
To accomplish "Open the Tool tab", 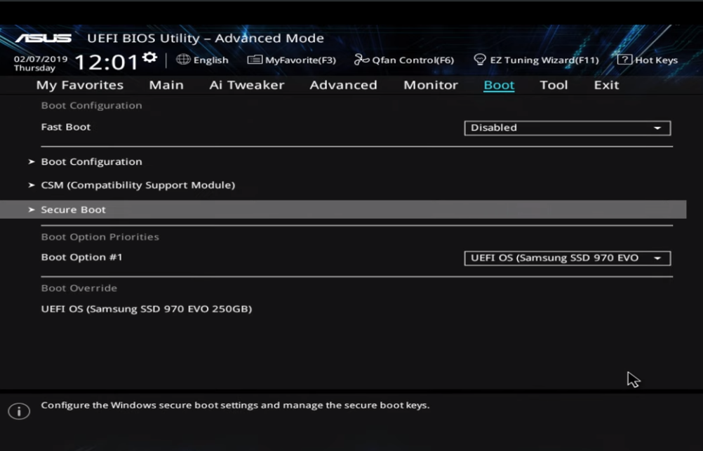I will point(553,85).
